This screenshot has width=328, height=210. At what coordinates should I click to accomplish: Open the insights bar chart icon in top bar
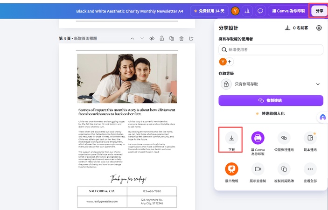click(247, 11)
